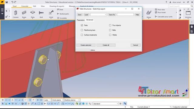The width and height of the screenshot is (194, 109).
Task: Open the Window ribbon button
Action: pyautogui.click(x=188, y=14)
